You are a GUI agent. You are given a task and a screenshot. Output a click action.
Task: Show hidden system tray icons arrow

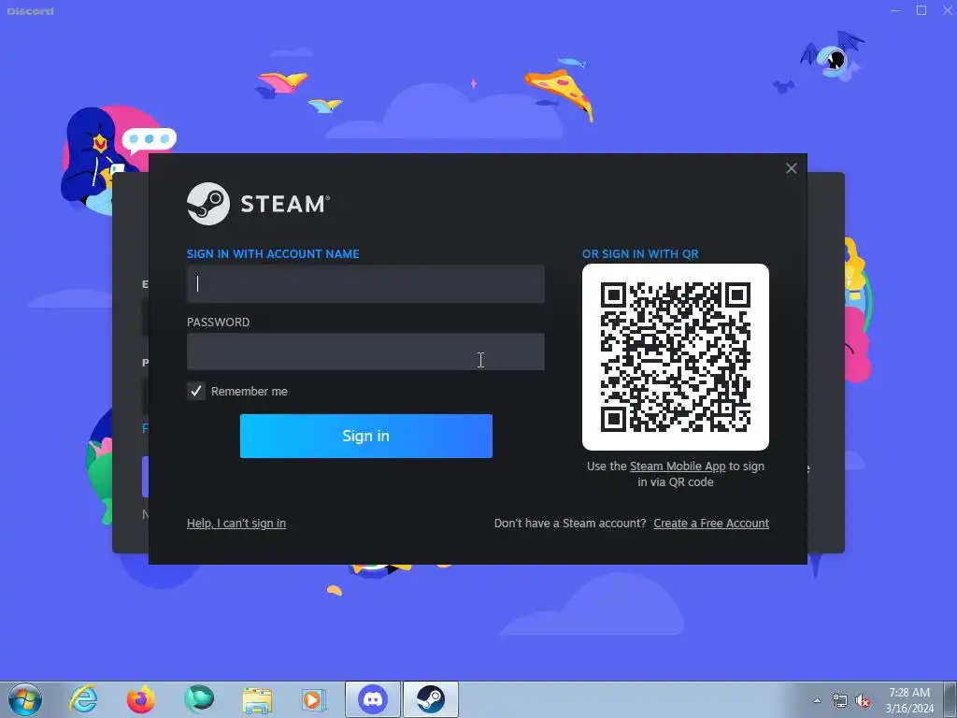pos(817,700)
